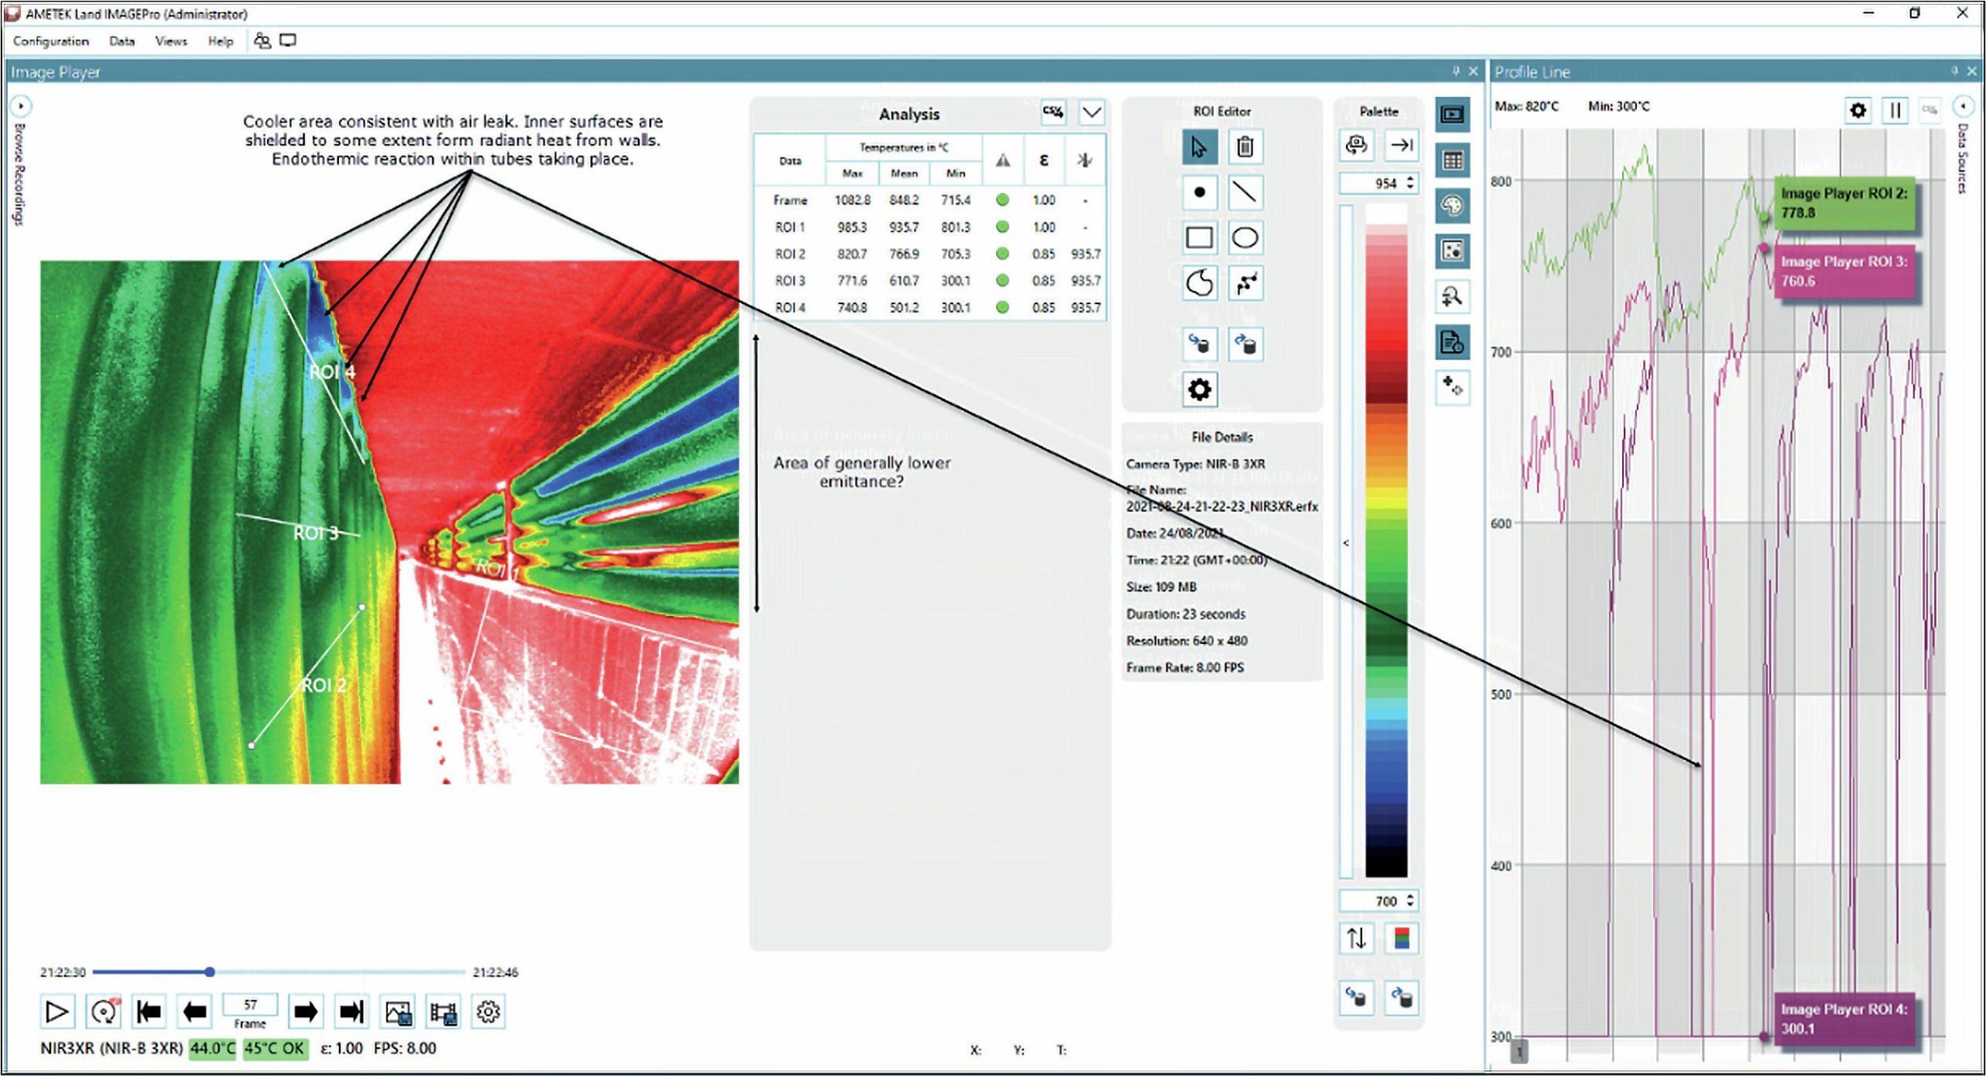Click the palette color gradient bar
Viewport: 1986px width, 1076px height.
click(x=1386, y=541)
